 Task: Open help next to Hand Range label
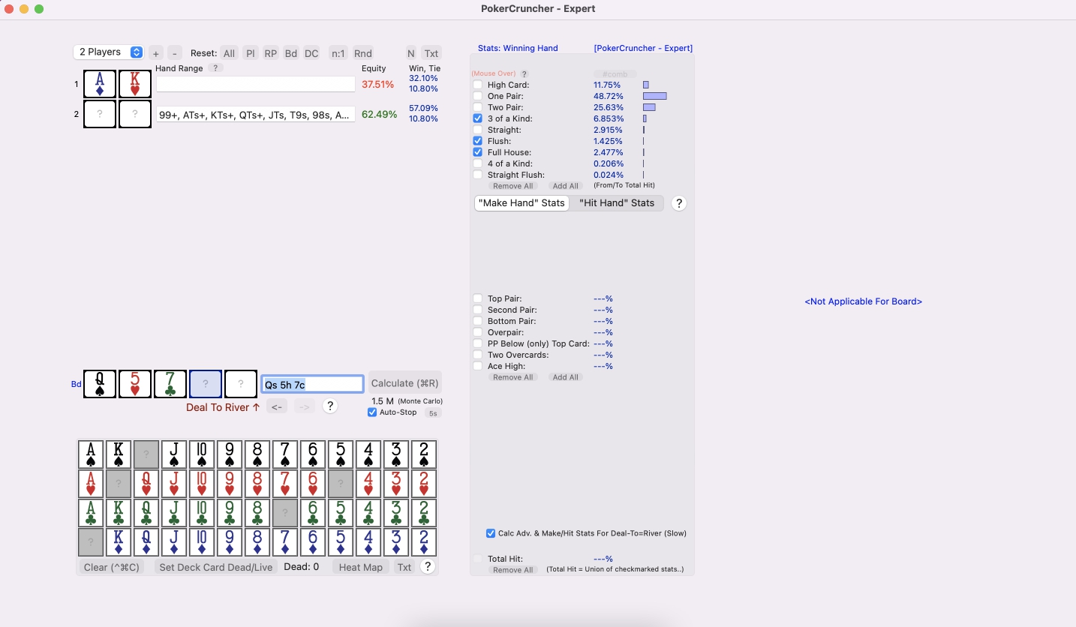click(x=215, y=68)
